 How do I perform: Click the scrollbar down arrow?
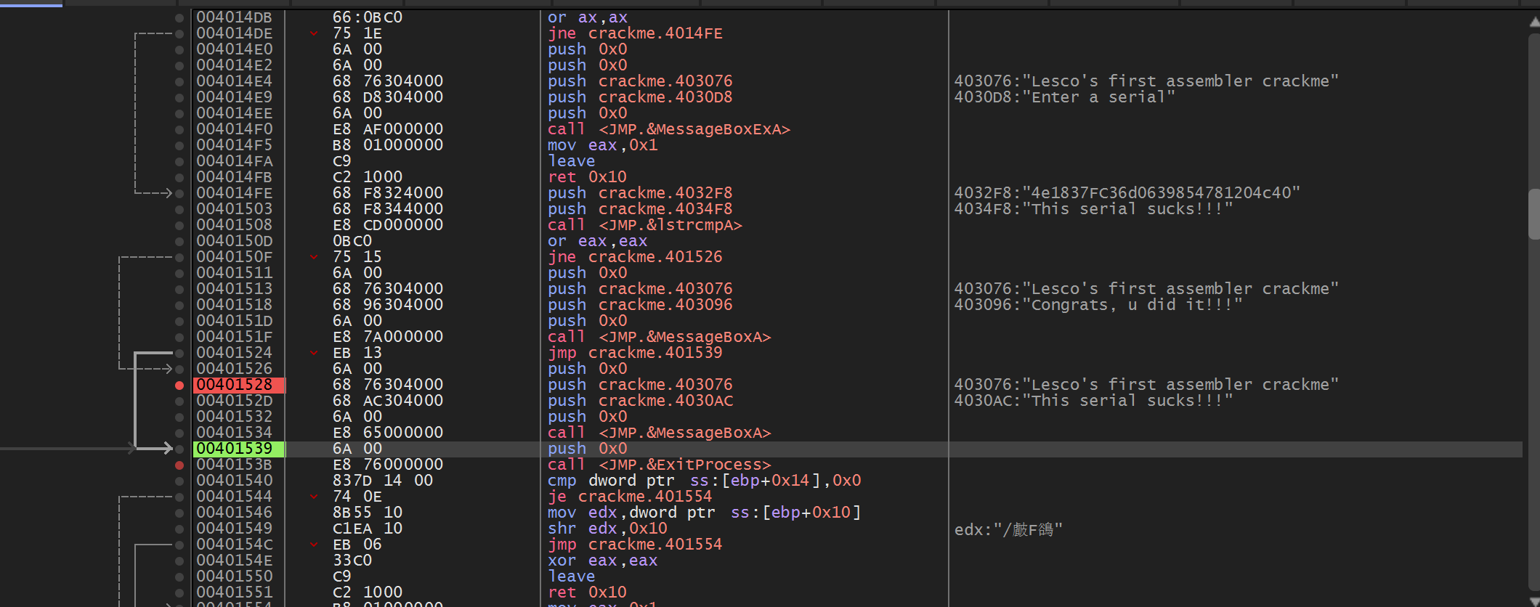1533,600
